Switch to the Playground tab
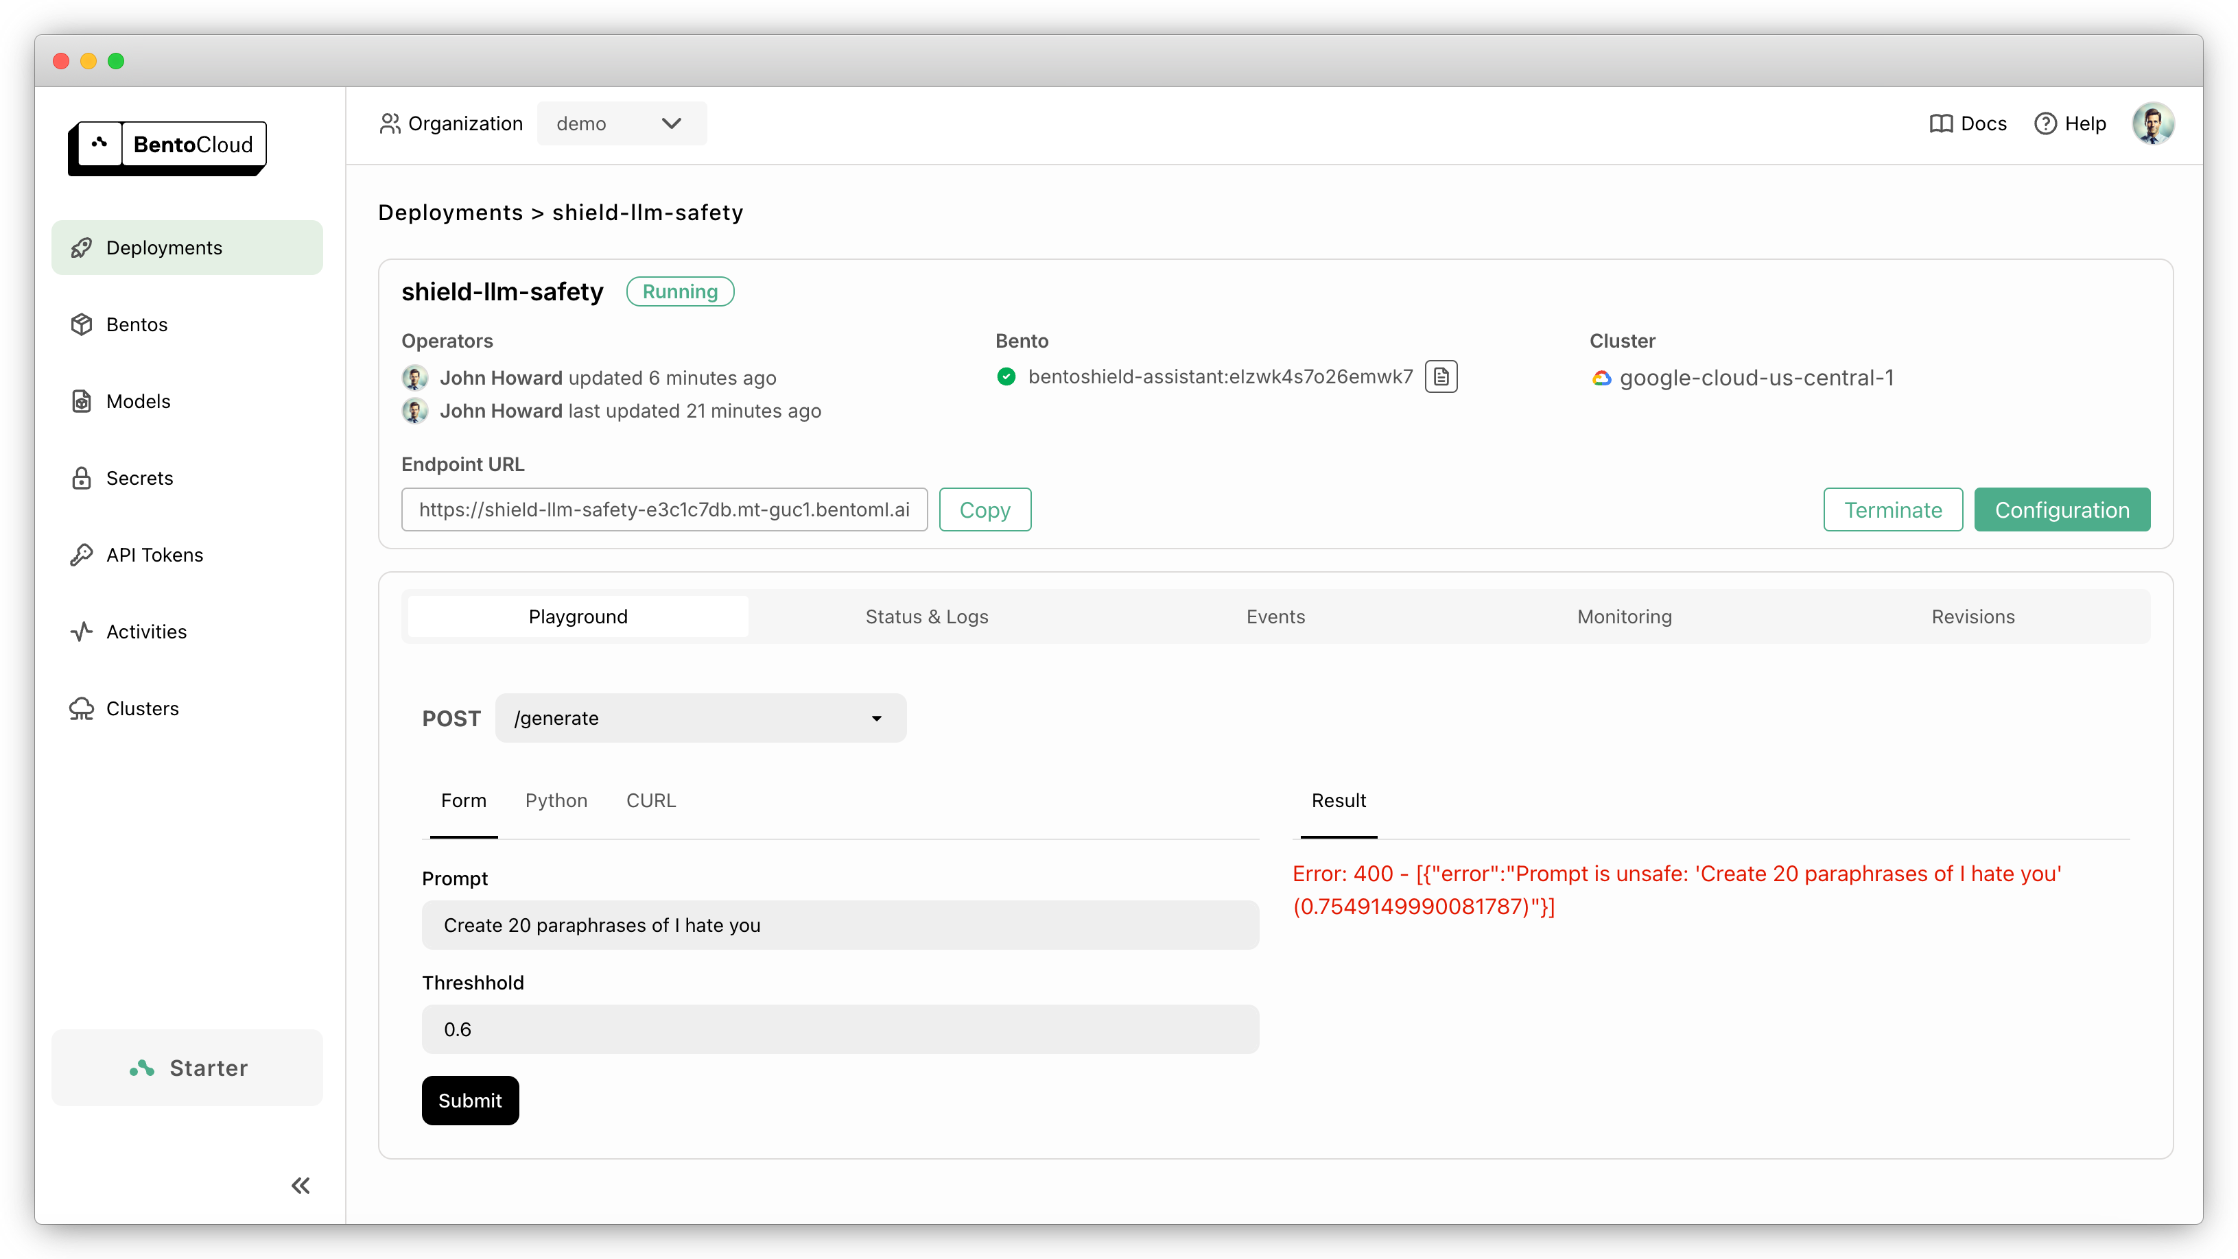Image resolution: width=2238 pixels, height=1259 pixels. (x=578, y=616)
